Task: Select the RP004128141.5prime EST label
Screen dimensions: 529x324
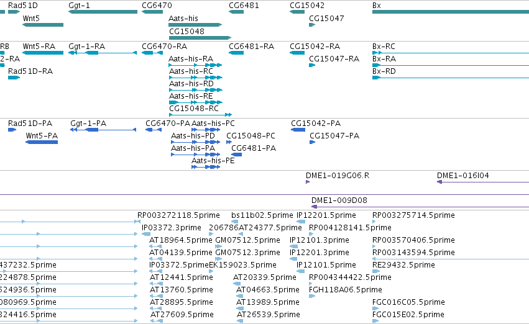Action: pyautogui.click(x=350, y=228)
